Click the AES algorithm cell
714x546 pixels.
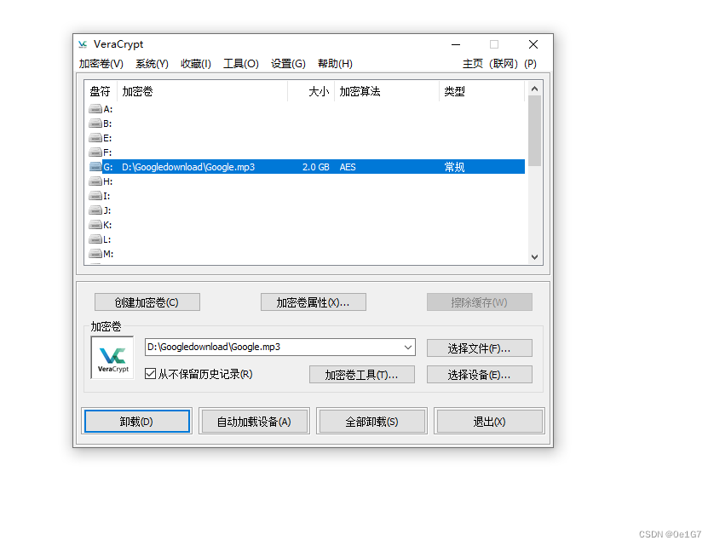coord(348,167)
